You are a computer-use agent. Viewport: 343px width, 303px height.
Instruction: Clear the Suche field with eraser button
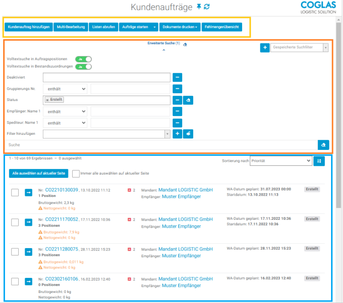click(x=323, y=145)
